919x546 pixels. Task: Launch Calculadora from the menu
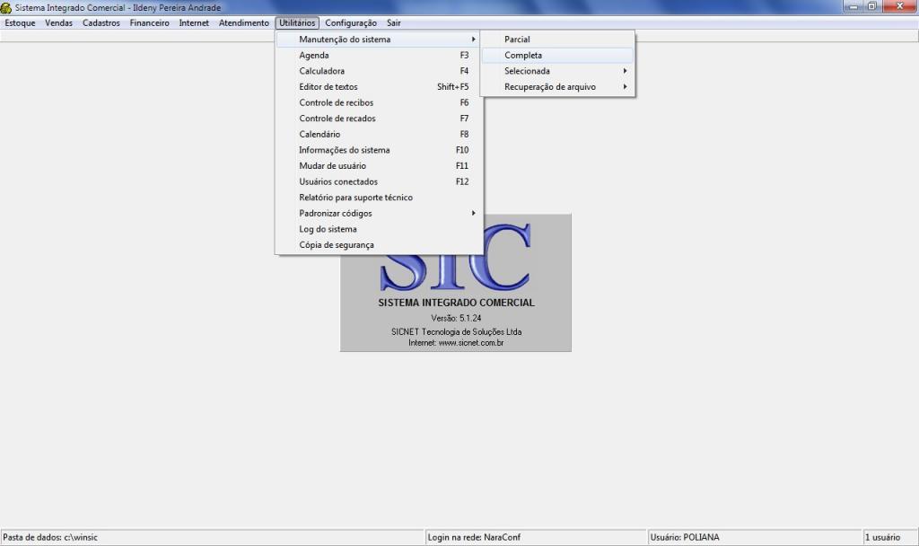coord(379,71)
